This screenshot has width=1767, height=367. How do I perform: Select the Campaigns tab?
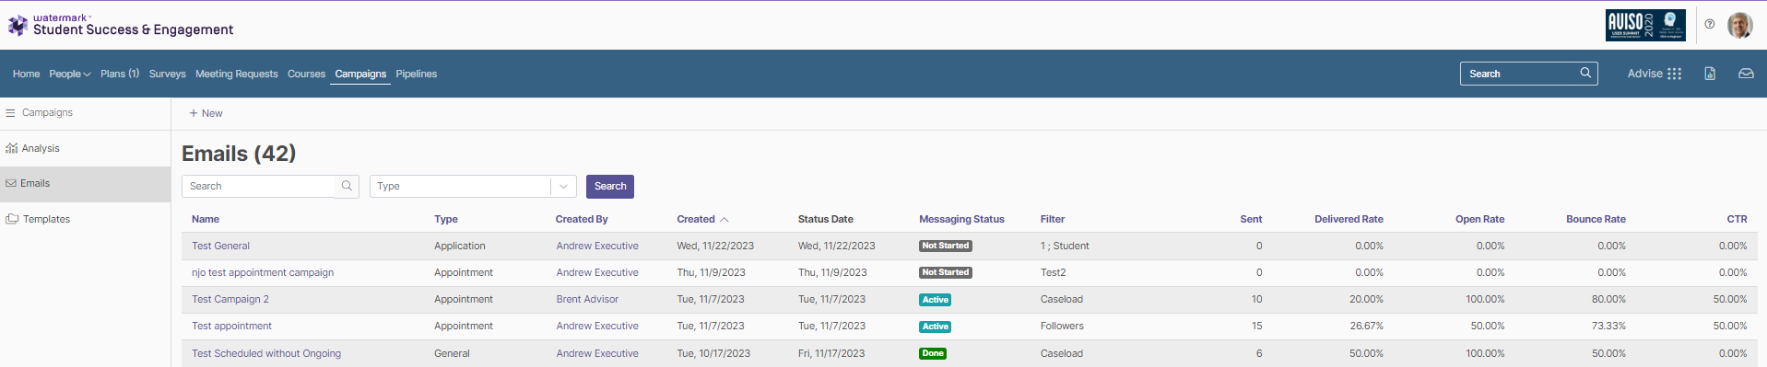click(x=360, y=74)
